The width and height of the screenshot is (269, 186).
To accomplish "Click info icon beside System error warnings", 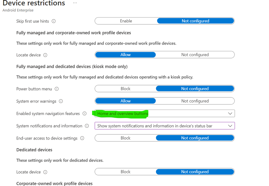I will click(x=61, y=101).
